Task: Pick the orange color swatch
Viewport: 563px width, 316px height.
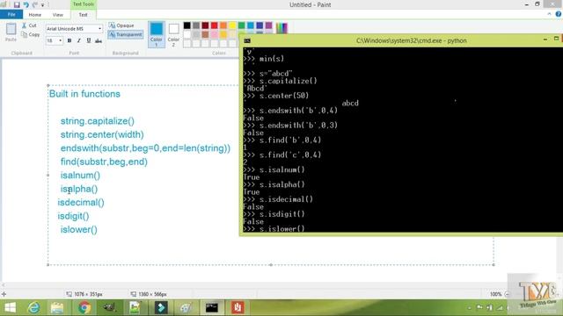Action: point(223,25)
